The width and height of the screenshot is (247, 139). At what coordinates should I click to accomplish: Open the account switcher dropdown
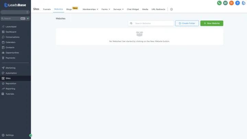15,12
